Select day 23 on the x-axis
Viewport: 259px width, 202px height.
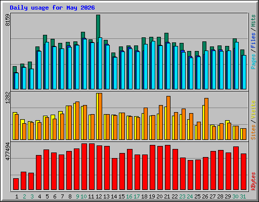182,196
